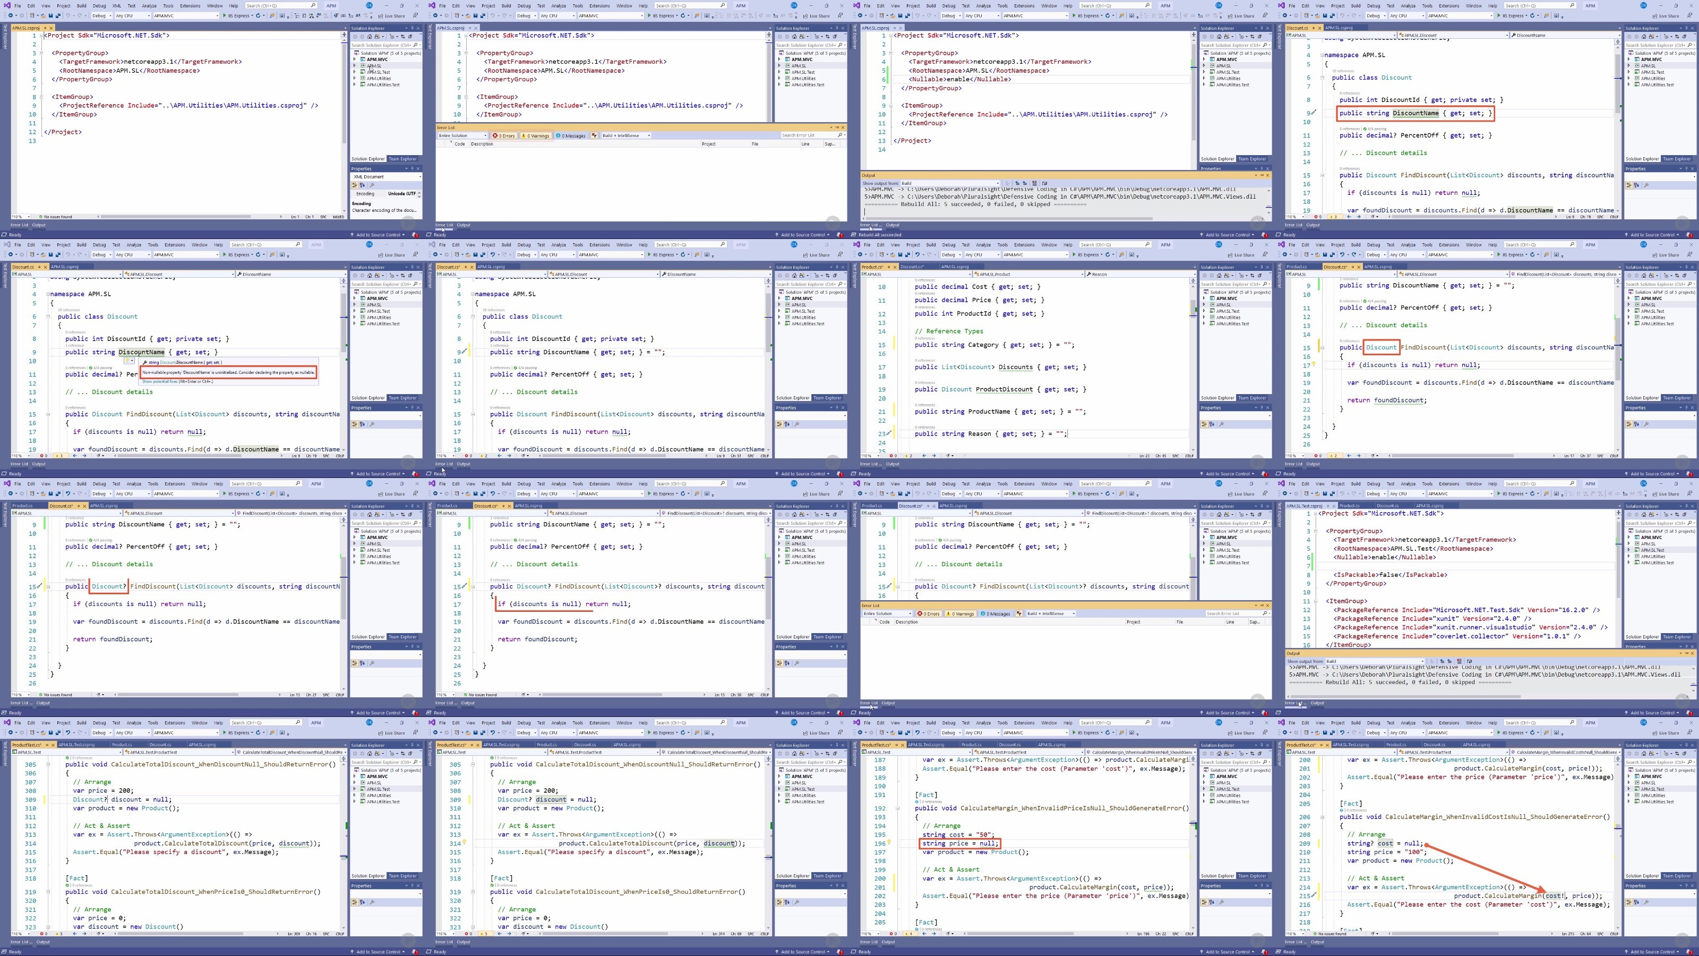Image resolution: width=1699 pixels, height=956 pixels.
Task: Open Build + IntelliSense dropdown in Error List below Discount.cs
Action: 1051,613
